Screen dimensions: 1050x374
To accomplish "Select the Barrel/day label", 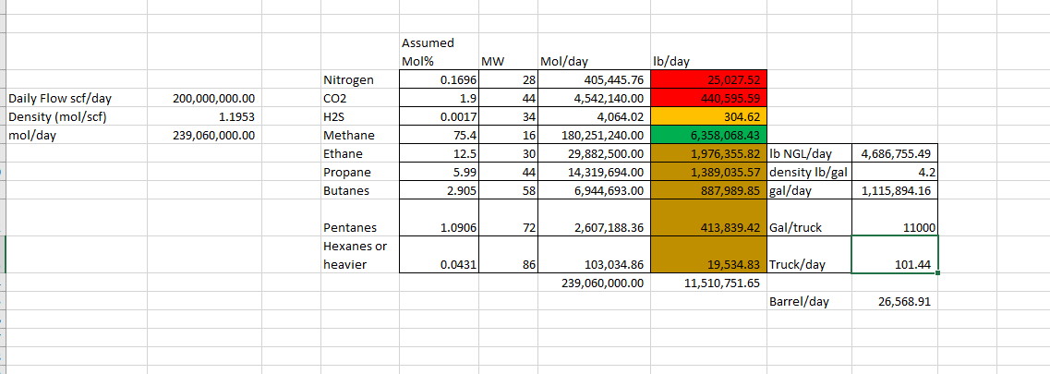I will click(809, 301).
